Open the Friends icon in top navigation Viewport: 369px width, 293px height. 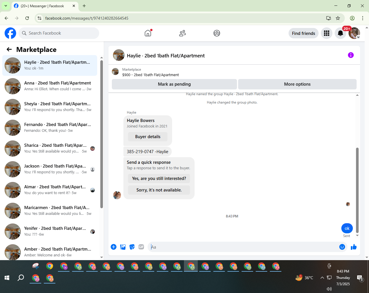point(182,33)
